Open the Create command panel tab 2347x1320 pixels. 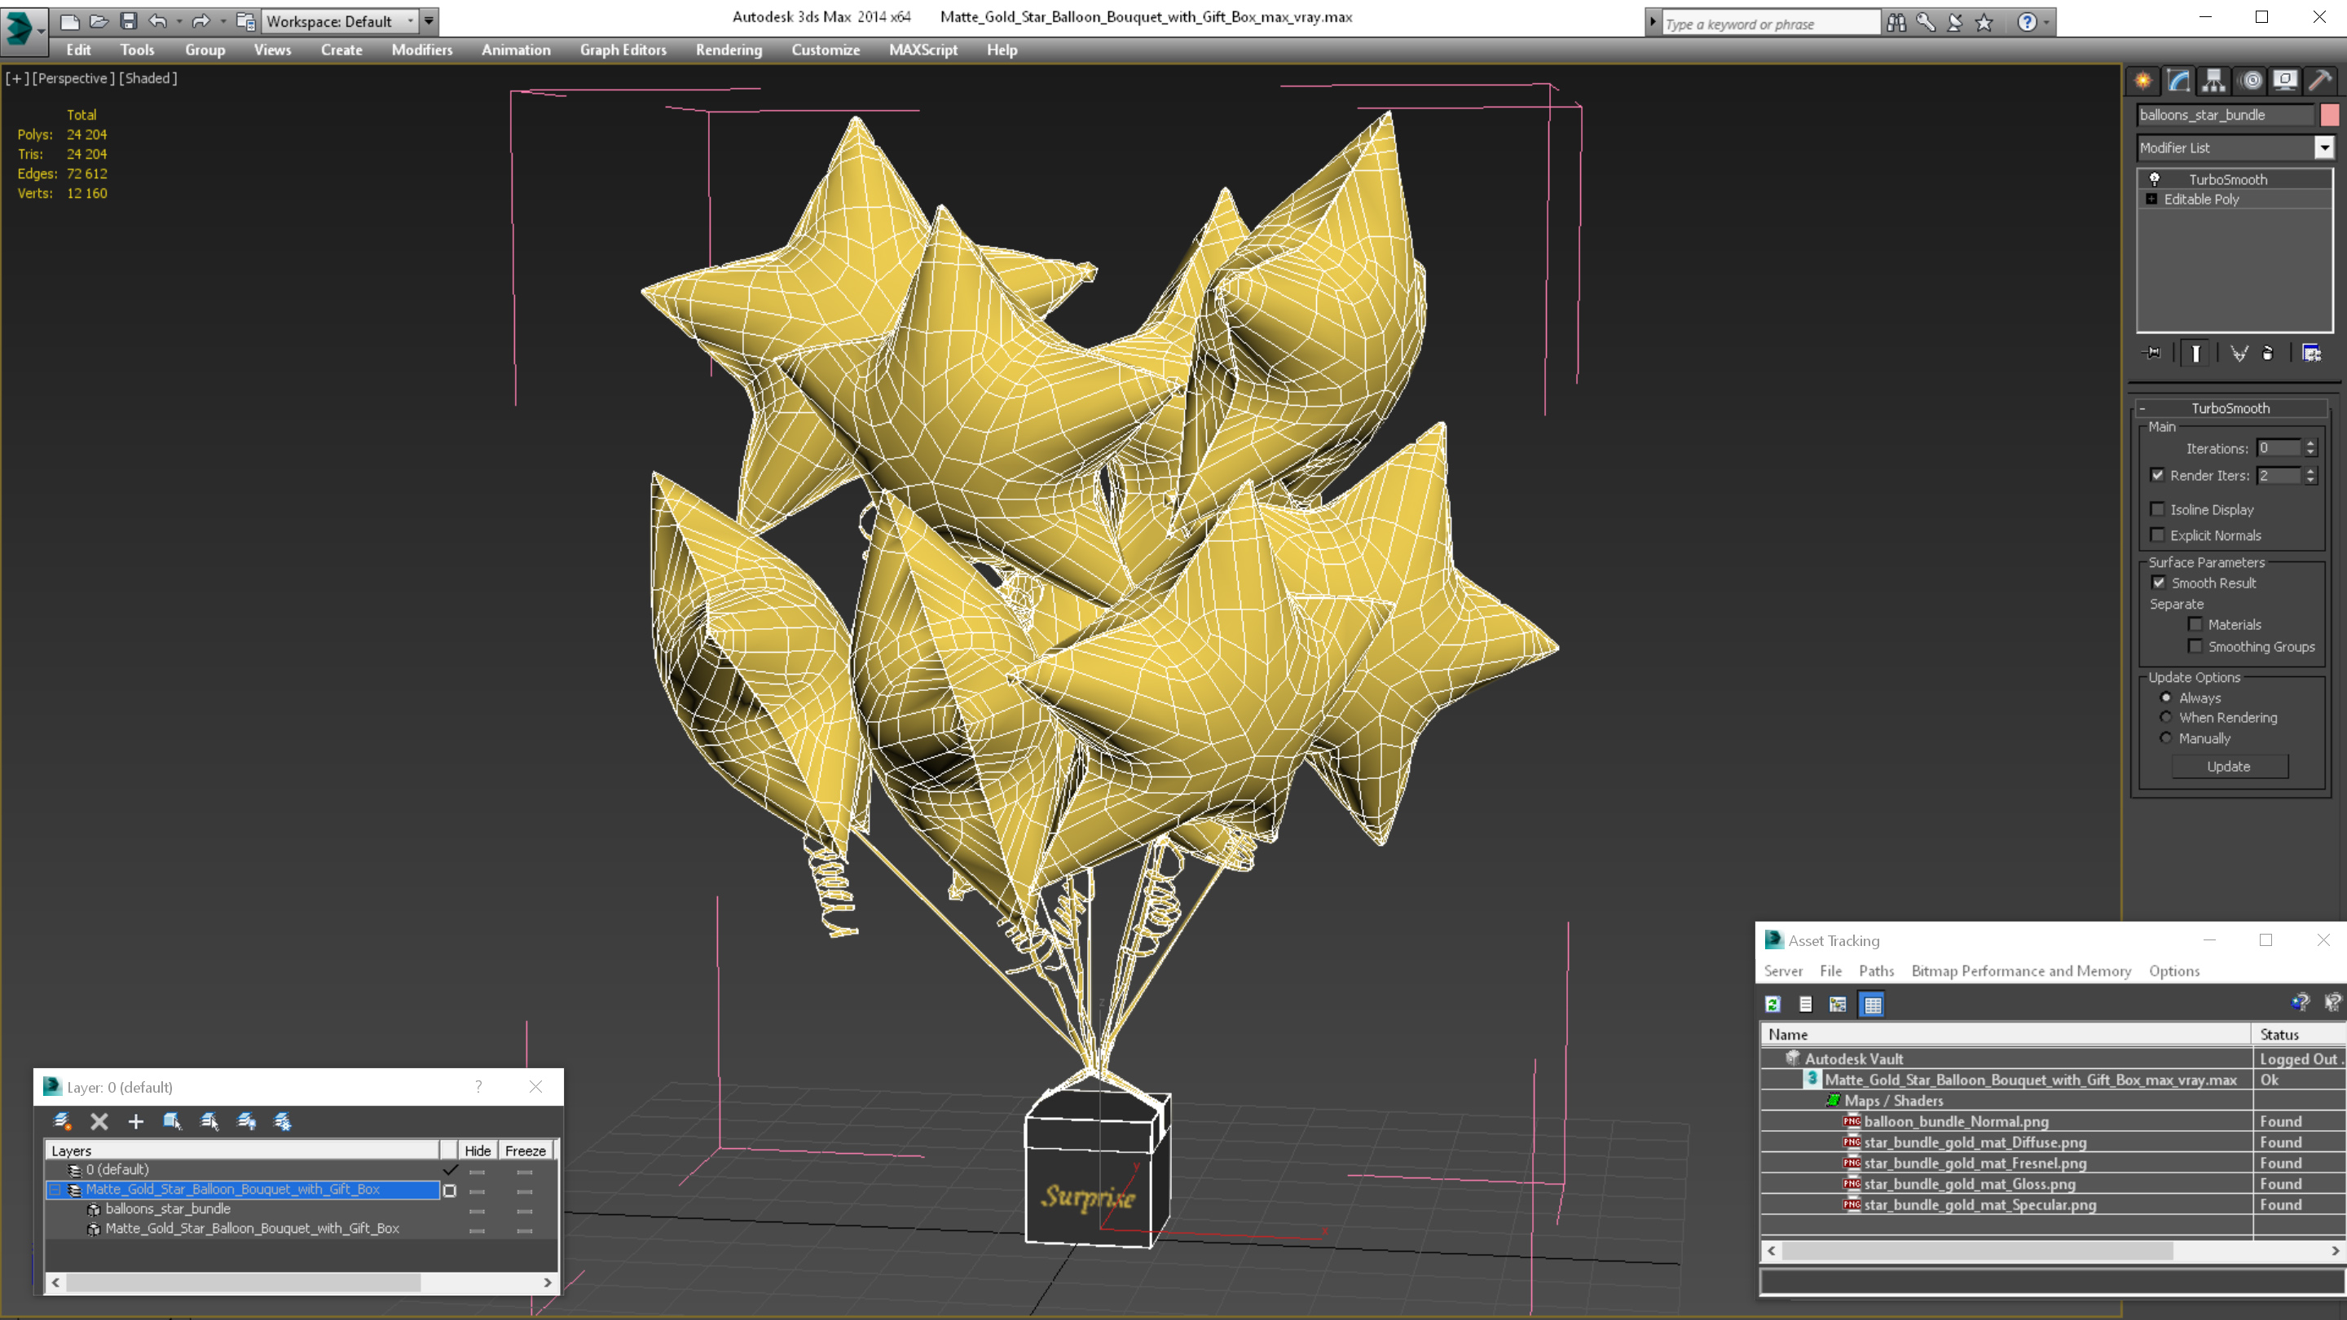click(2143, 81)
